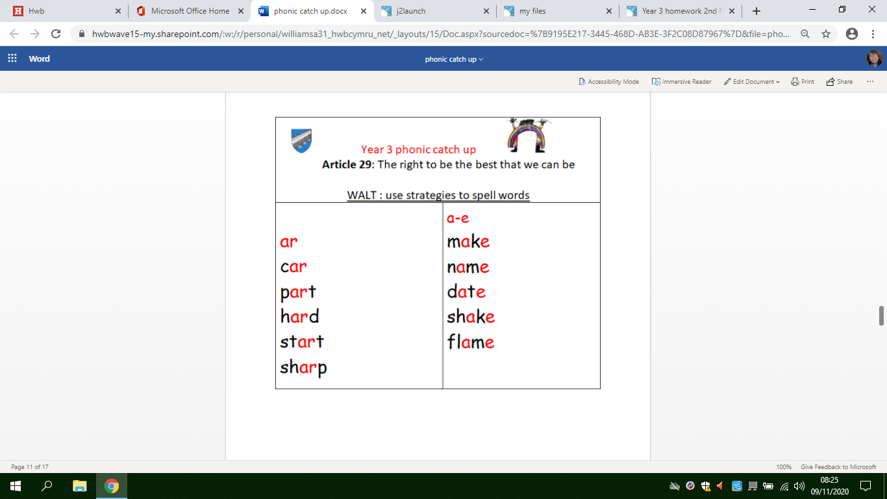The height and width of the screenshot is (499, 887).
Task: Click the school crest image in document
Action: click(x=301, y=141)
